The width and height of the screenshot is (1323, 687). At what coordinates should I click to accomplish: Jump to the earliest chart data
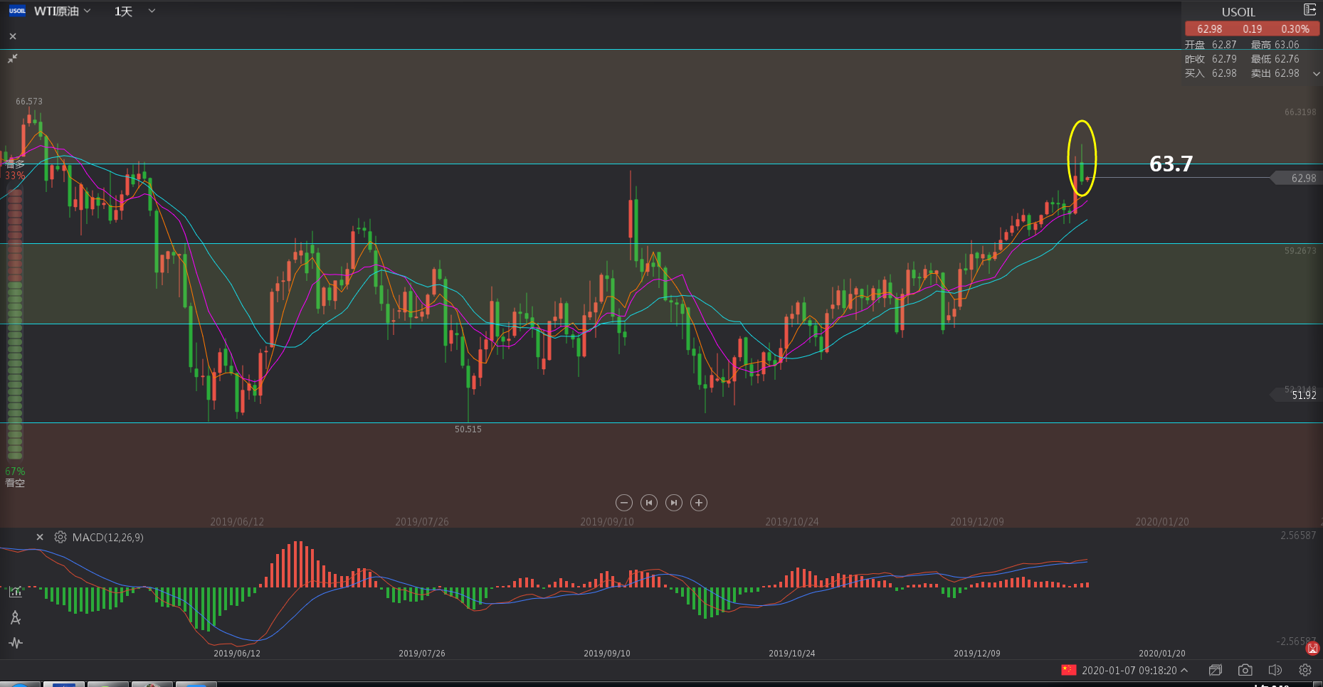(648, 503)
